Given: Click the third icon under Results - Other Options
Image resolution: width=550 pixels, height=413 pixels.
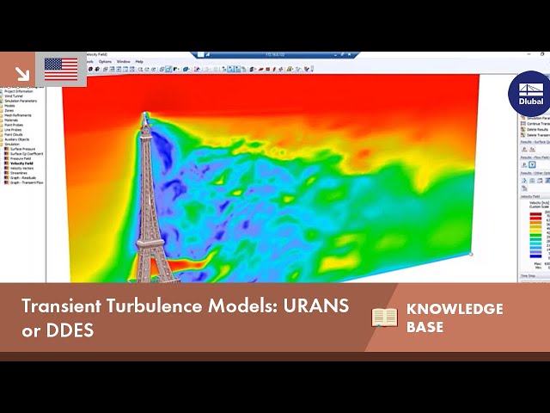Looking at the screenshot, I should tap(540, 181).
